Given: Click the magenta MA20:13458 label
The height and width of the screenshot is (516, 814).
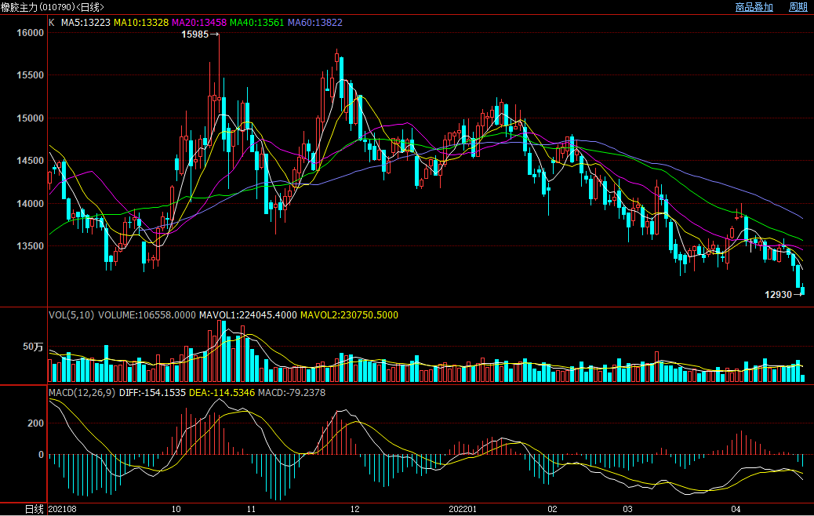Looking at the screenshot, I should point(198,23).
